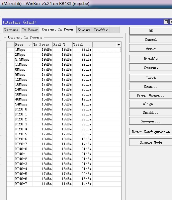Add a Comment to the interface
Screen dimensions: 172x200
tap(151, 67)
